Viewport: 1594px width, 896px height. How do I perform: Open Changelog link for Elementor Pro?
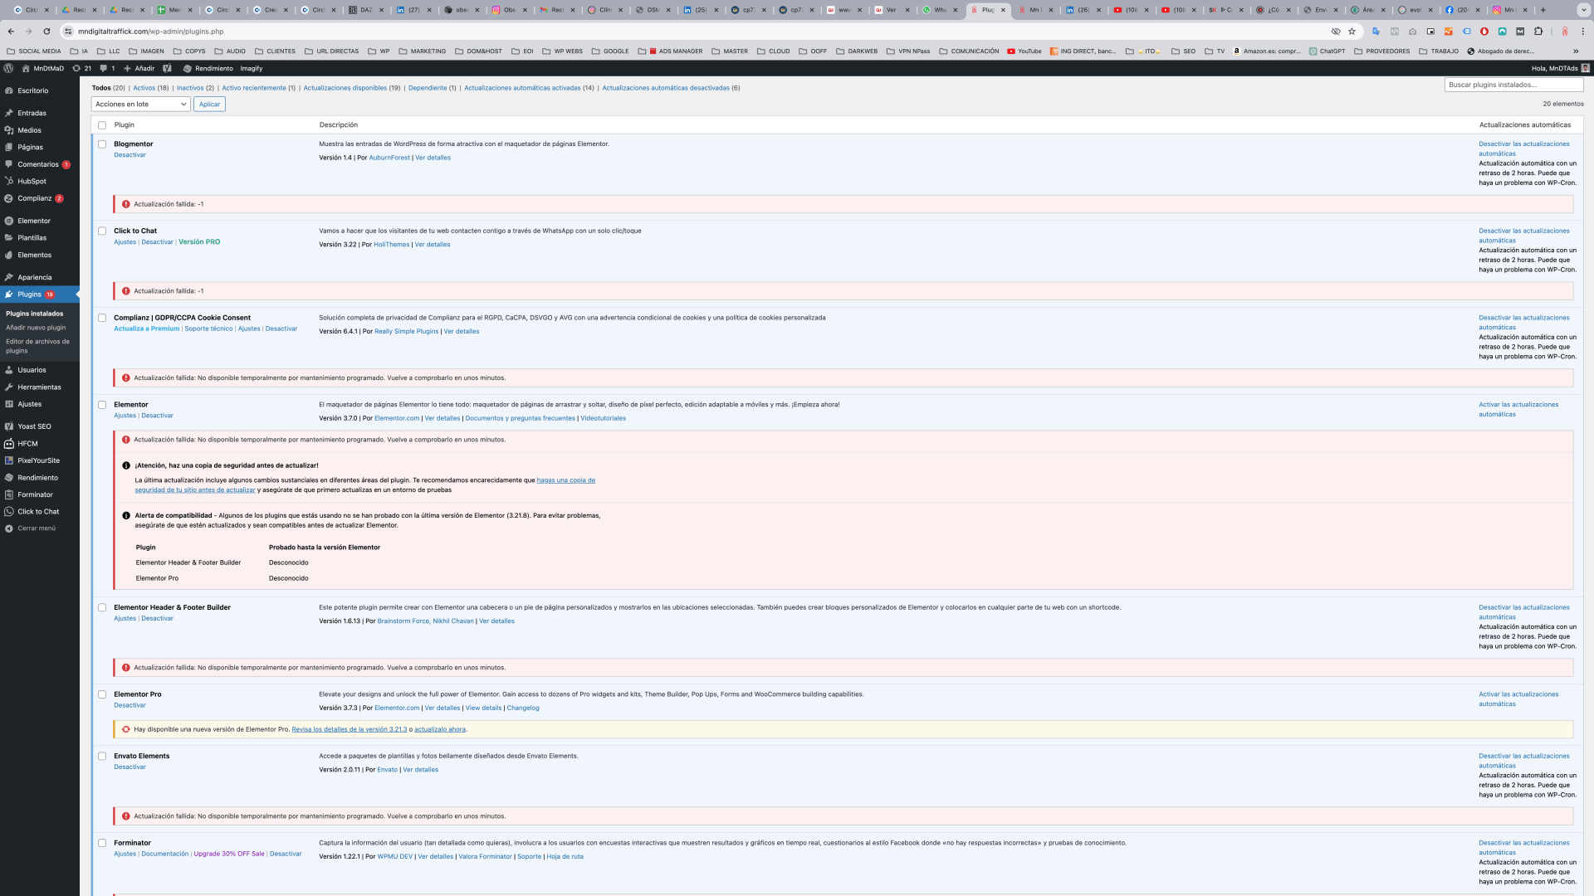click(x=523, y=709)
